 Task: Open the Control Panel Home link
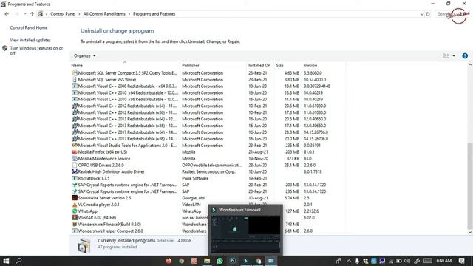click(29, 27)
